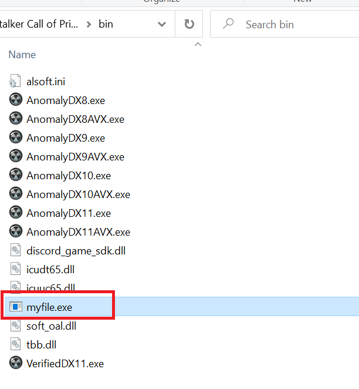This screenshot has width=359, height=389.
Task: Select the discord_game_sdk.dll file name
Action: click(76, 251)
